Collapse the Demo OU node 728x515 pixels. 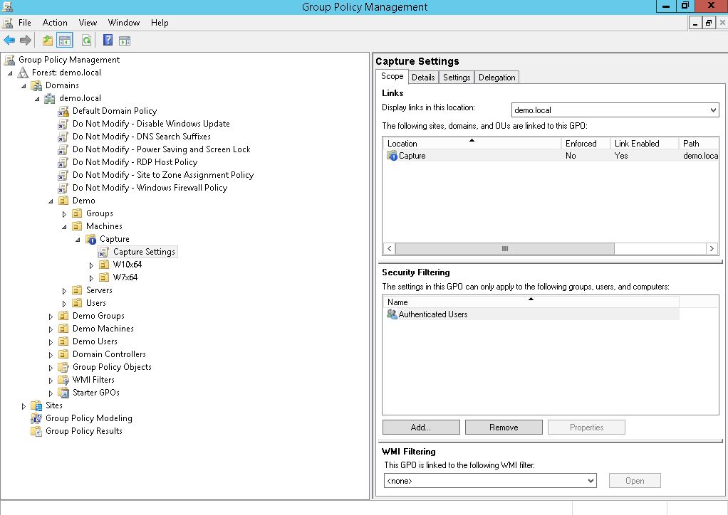51,201
